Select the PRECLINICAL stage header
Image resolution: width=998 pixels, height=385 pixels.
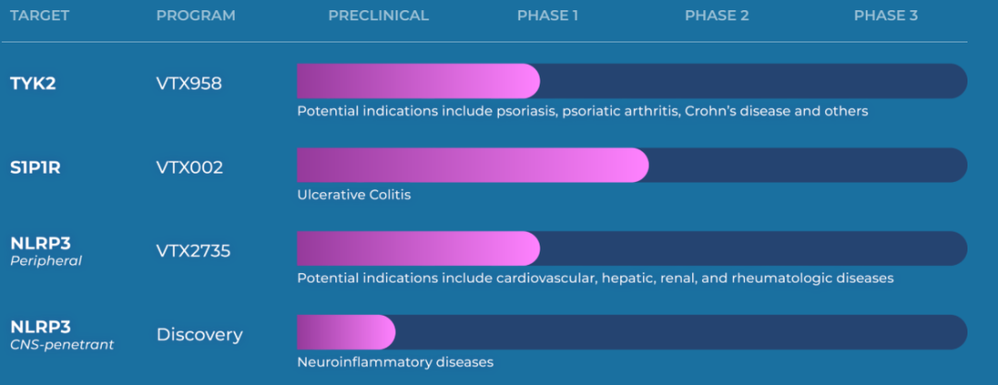tap(379, 16)
